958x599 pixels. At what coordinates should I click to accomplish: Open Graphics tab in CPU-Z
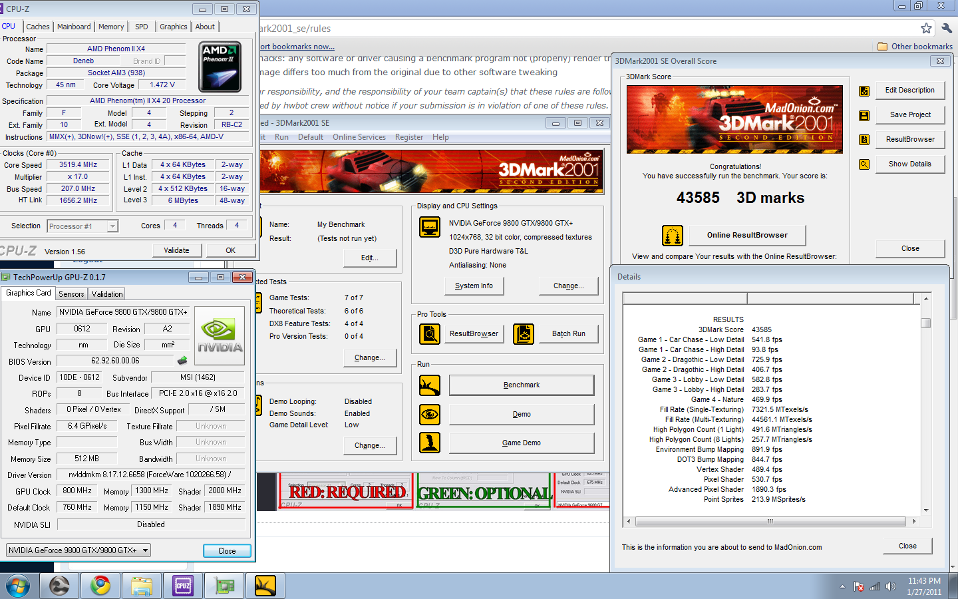[174, 27]
